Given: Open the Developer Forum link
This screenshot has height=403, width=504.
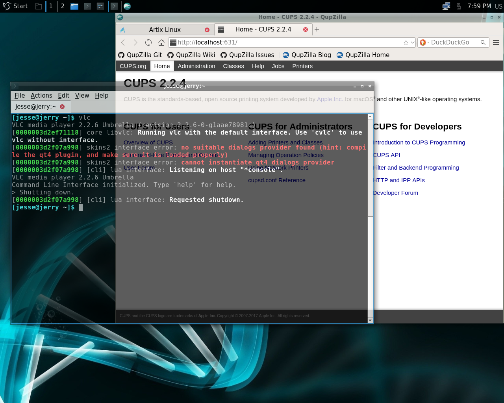Looking at the screenshot, I should pos(395,193).
